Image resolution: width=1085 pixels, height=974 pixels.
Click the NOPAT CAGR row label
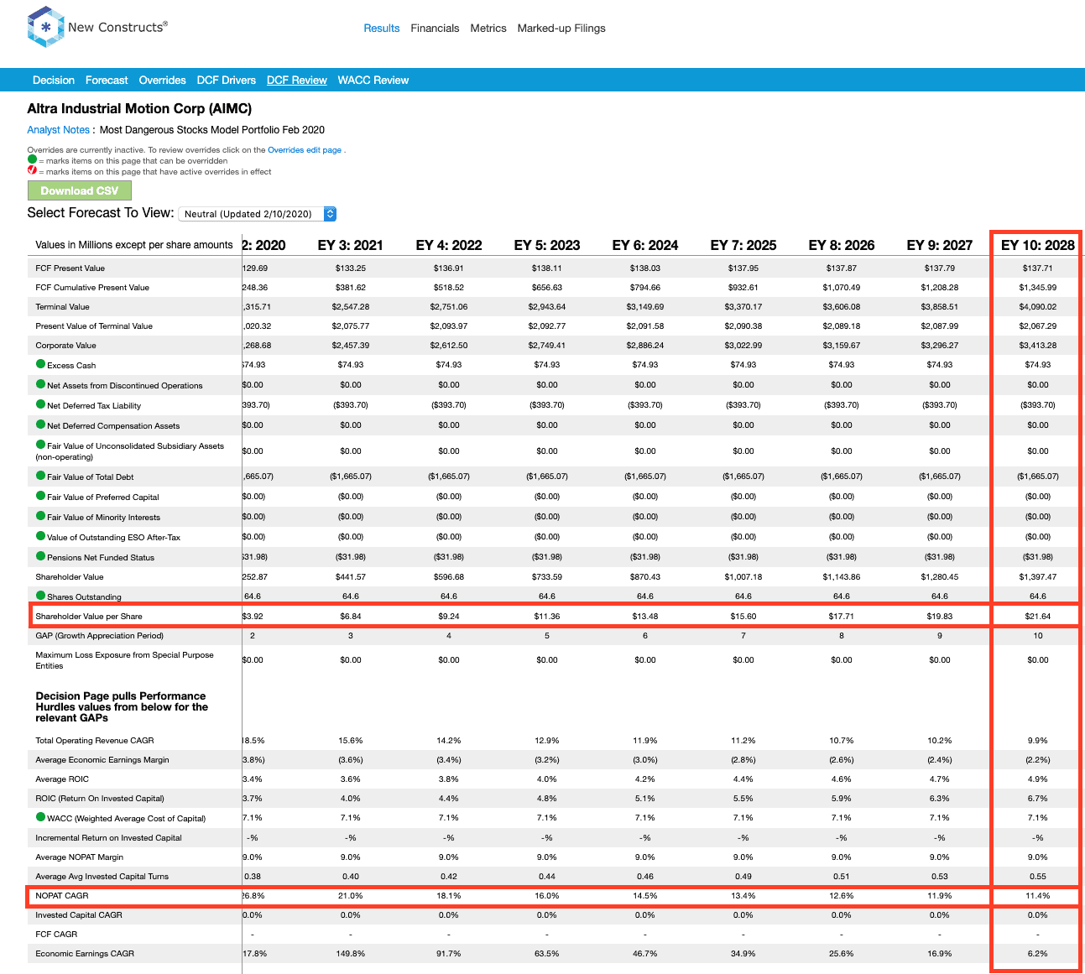(x=62, y=896)
